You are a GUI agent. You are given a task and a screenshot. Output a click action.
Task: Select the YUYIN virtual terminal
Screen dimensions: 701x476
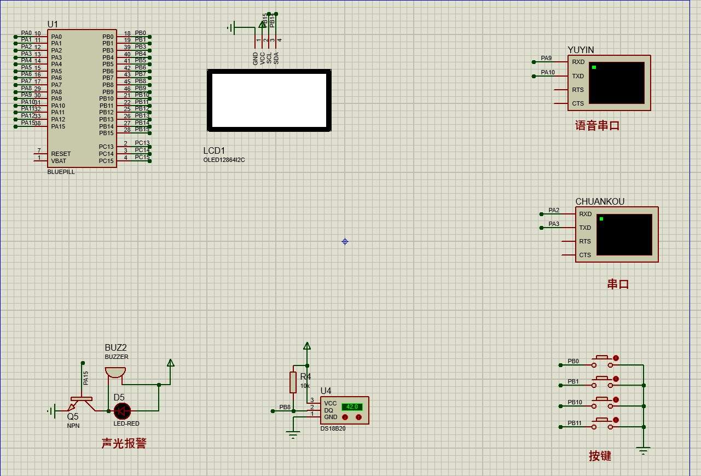coord(609,83)
